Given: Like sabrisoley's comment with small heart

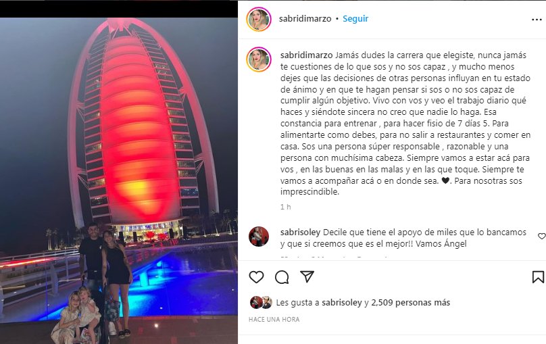Looking at the screenshot, I should [x=542, y=237].
